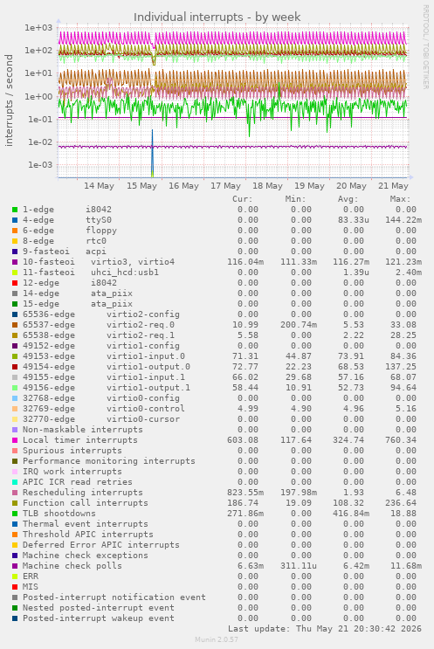Click the dark red virtio1-output.0 legend swatch
The width and height of the screenshot is (434, 649).
[15, 367]
